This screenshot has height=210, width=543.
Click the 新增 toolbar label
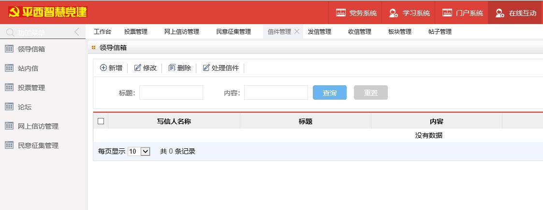pos(116,68)
